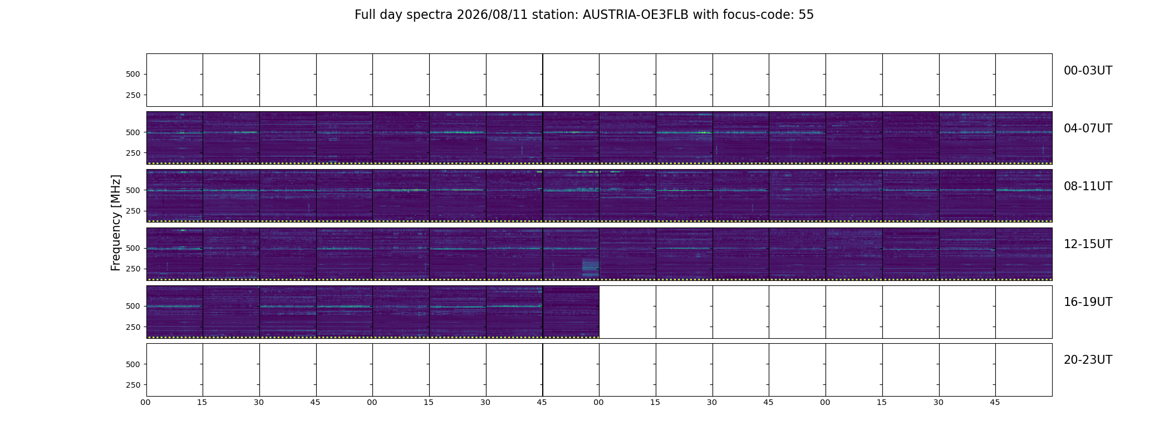Click the plot title text at top

point(584,15)
